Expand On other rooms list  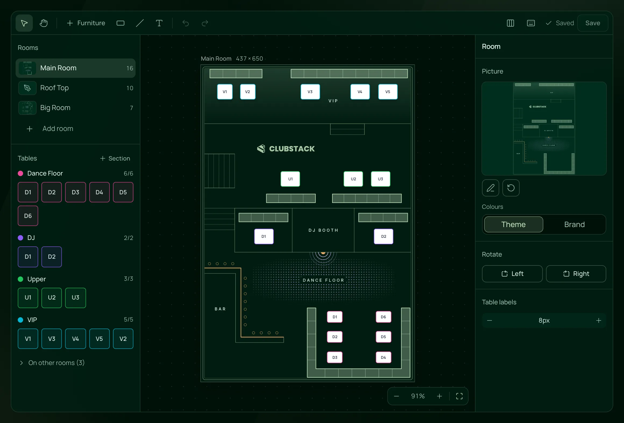coord(52,363)
